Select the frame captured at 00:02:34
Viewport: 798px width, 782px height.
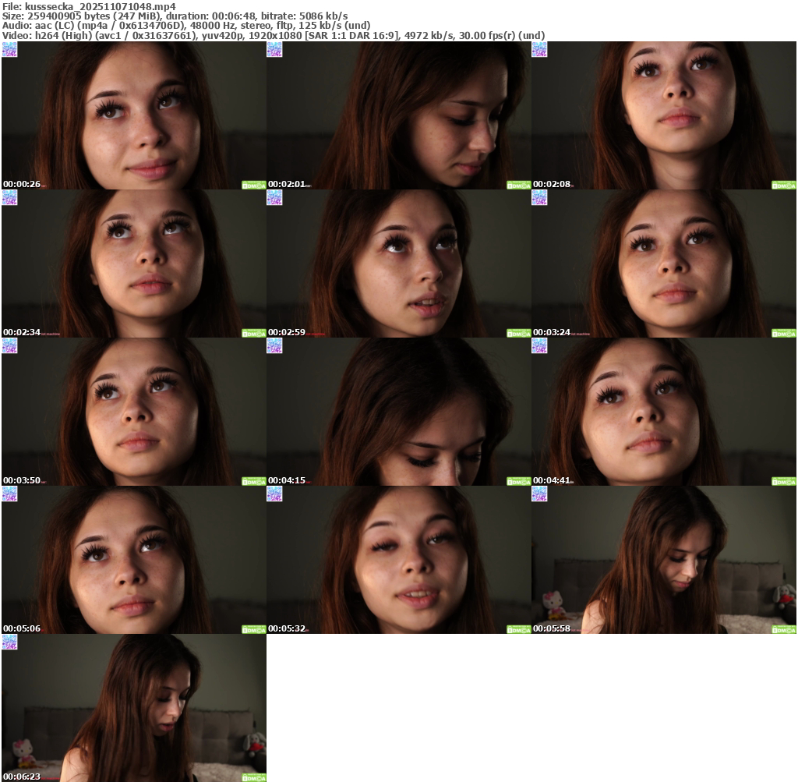133,263
